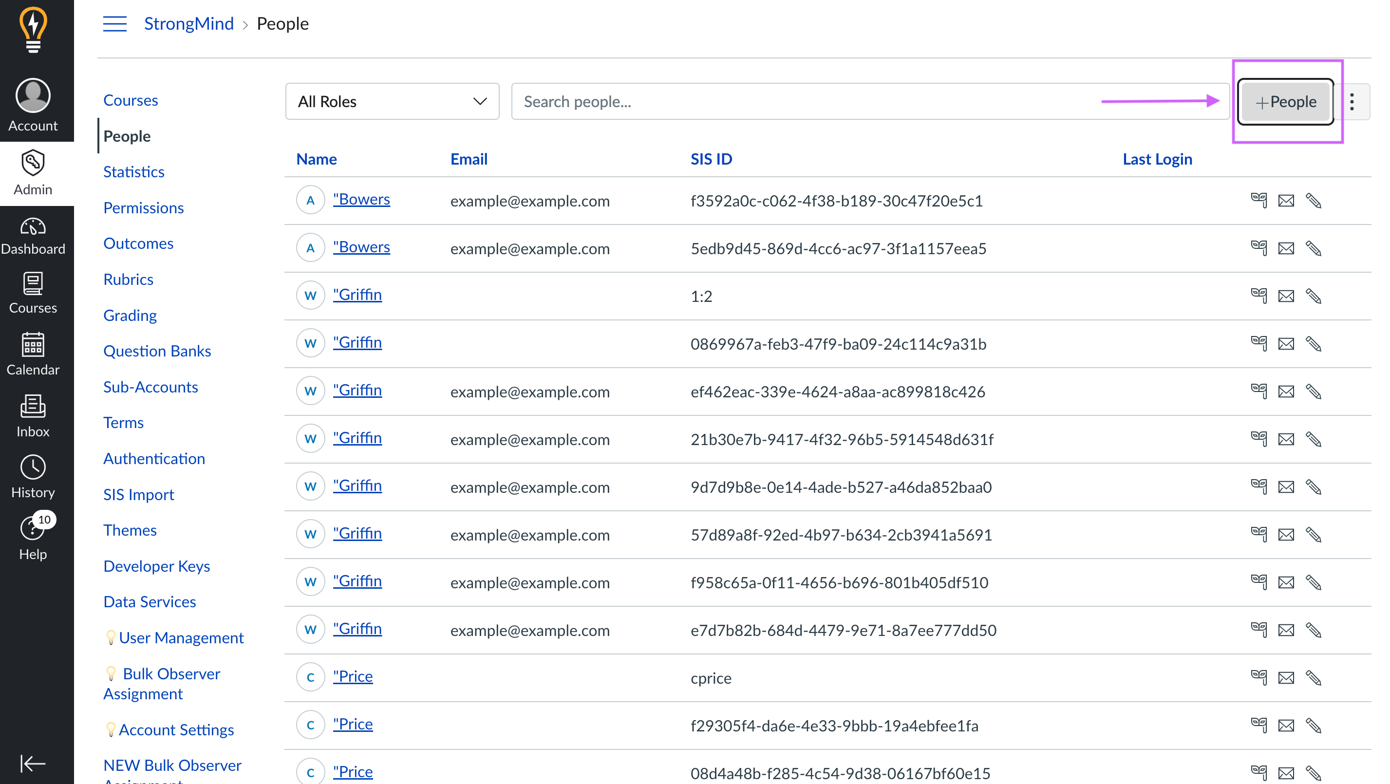Send message to Price with SIS ID 08d4a48b

click(1286, 773)
